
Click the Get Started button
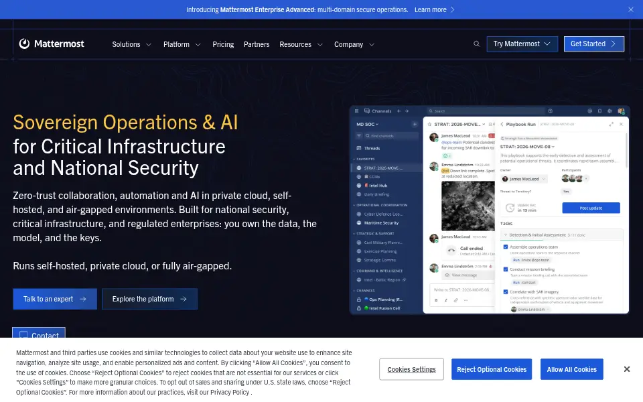tap(594, 44)
